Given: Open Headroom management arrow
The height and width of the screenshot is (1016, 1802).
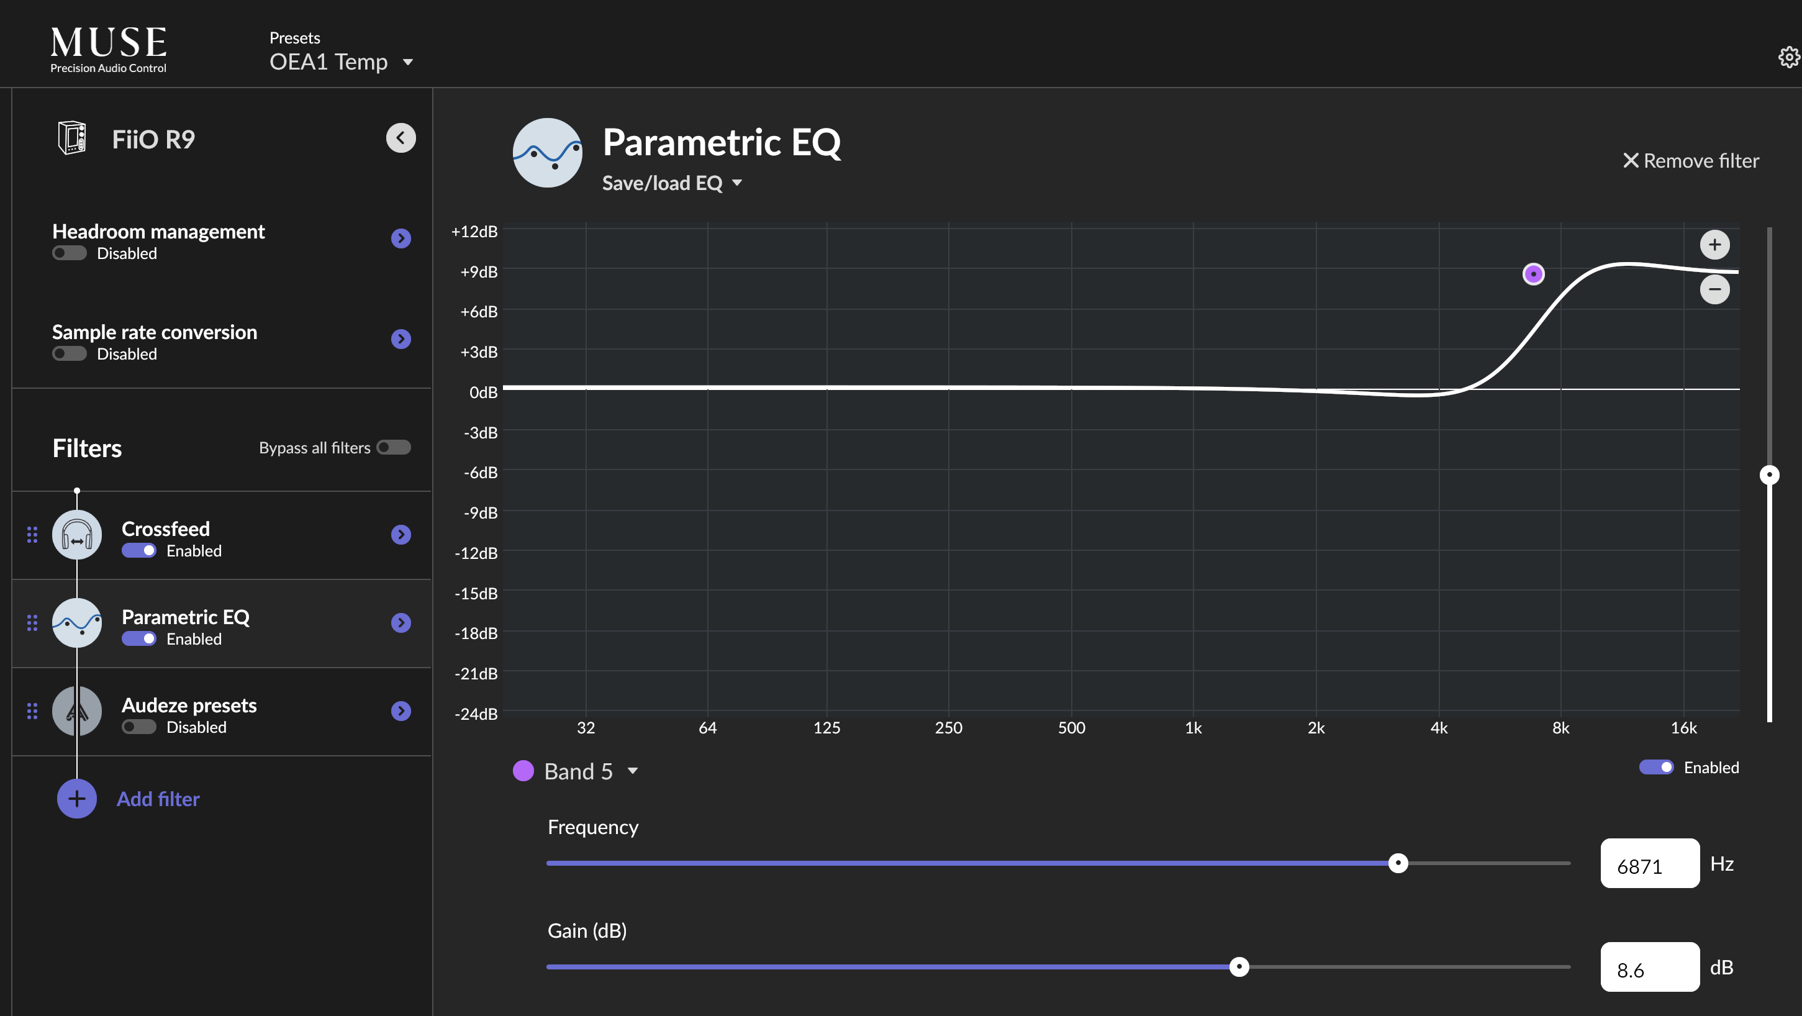Looking at the screenshot, I should [x=401, y=238].
